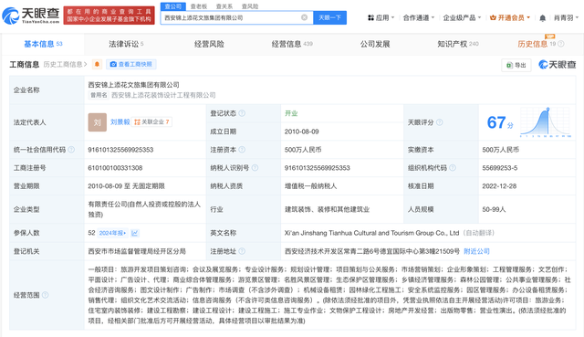Click the 关联企业 7 badge

pyautogui.click(x=151, y=121)
